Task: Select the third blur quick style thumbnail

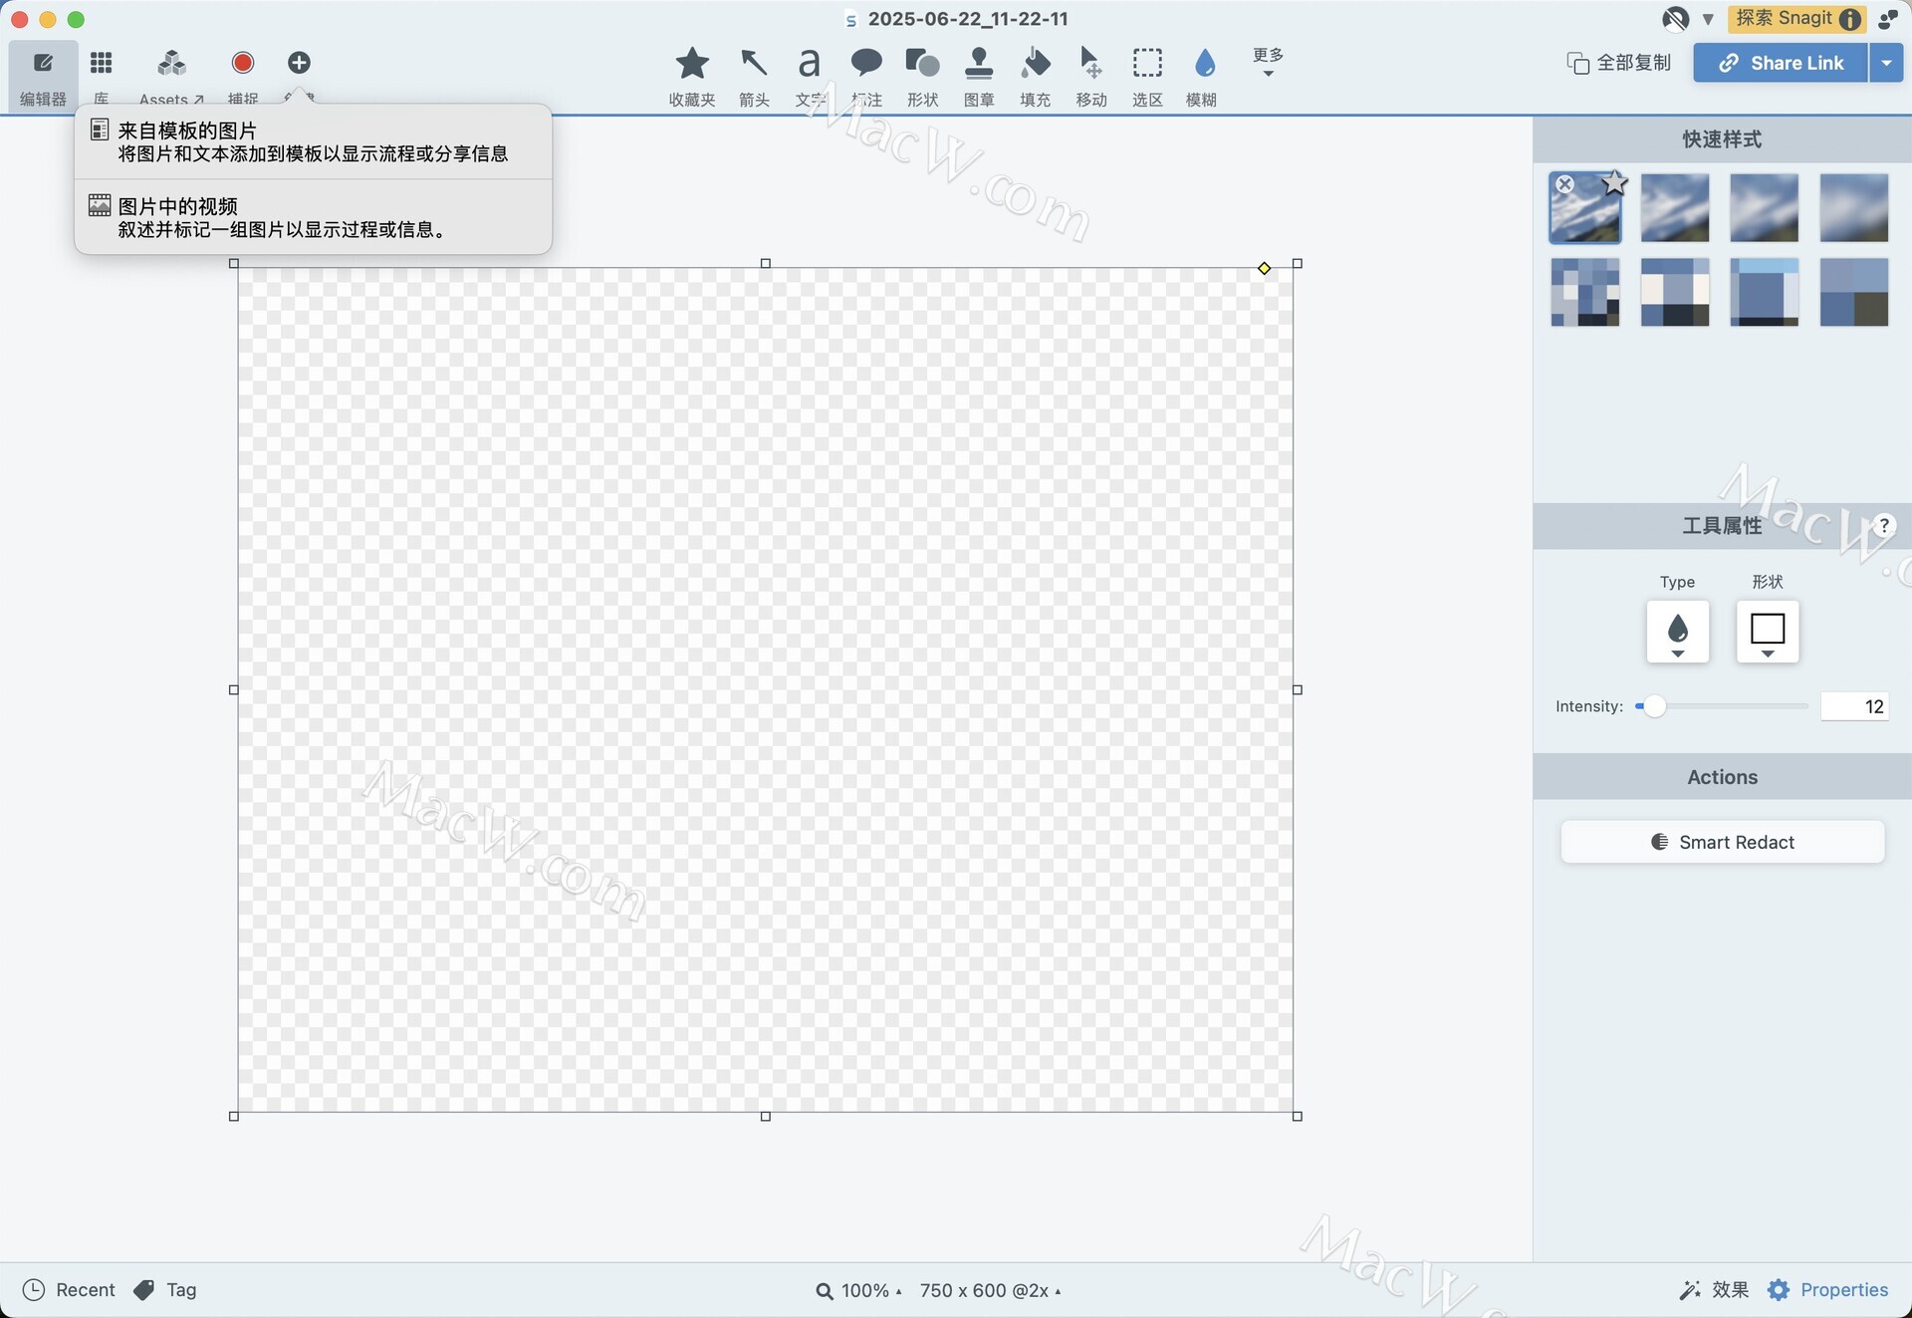Action: [x=1764, y=207]
